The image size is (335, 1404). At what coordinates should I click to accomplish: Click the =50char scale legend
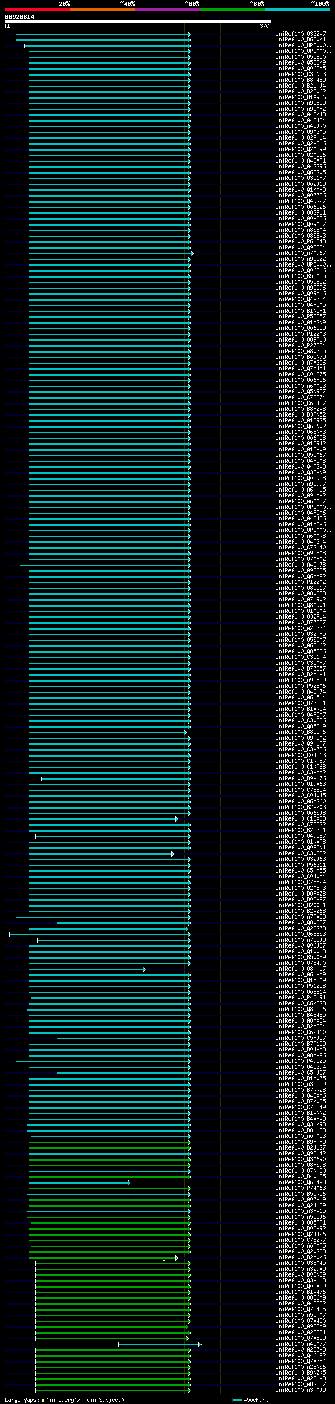pyautogui.click(x=251, y=1400)
